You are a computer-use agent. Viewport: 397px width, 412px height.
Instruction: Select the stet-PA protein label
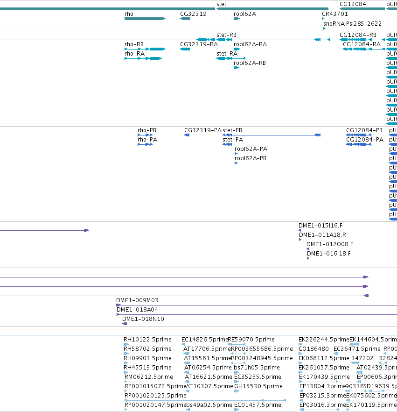pos(233,140)
